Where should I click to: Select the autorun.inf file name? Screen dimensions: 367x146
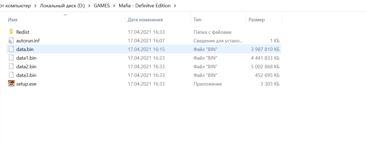28,41
